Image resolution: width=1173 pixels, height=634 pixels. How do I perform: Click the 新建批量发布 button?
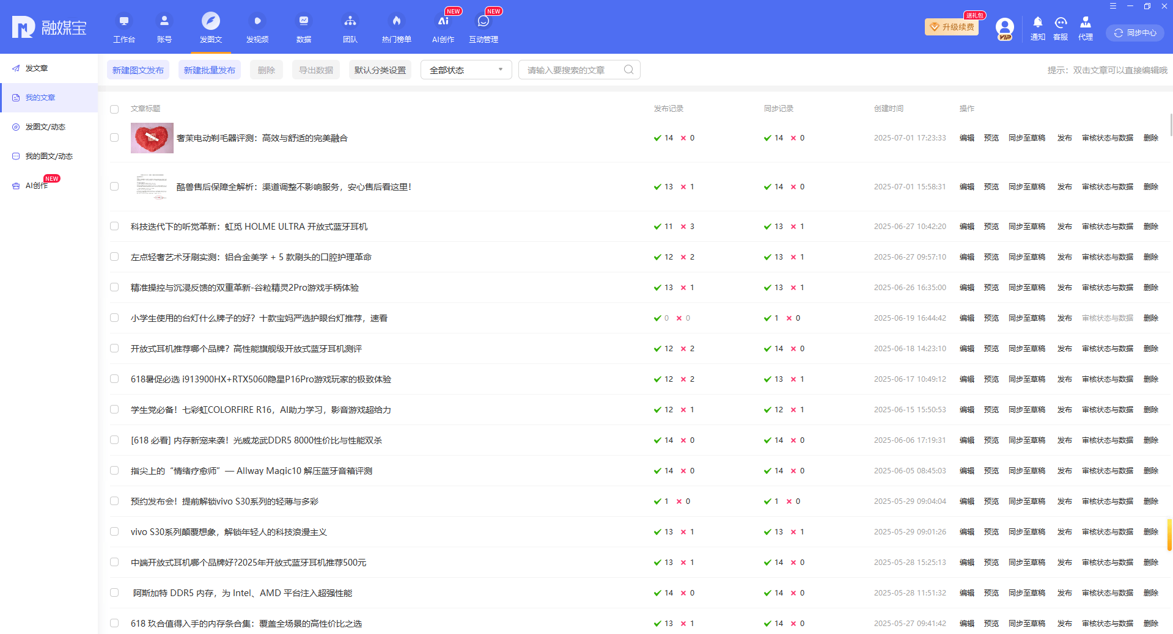click(x=210, y=70)
